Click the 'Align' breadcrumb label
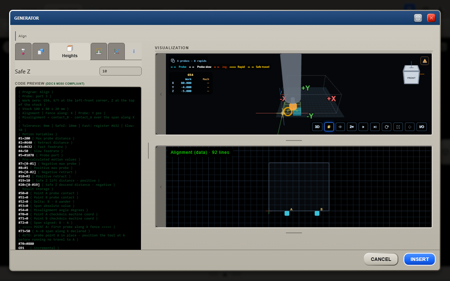Image resolution: width=450 pixels, height=281 pixels. pos(22,36)
